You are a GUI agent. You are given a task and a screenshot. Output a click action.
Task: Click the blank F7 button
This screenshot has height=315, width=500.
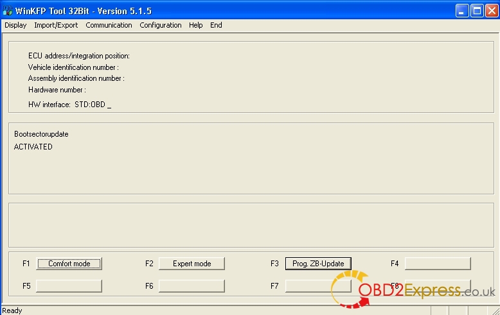pos(318,285)
